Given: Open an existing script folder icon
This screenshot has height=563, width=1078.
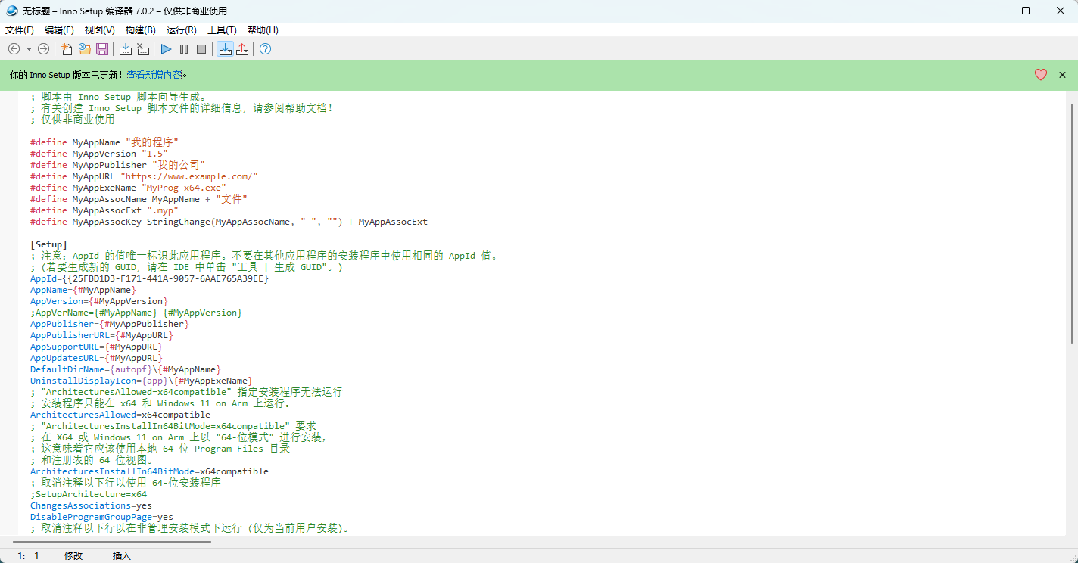Looking at the screenshot, I should [x=85, y=49].
